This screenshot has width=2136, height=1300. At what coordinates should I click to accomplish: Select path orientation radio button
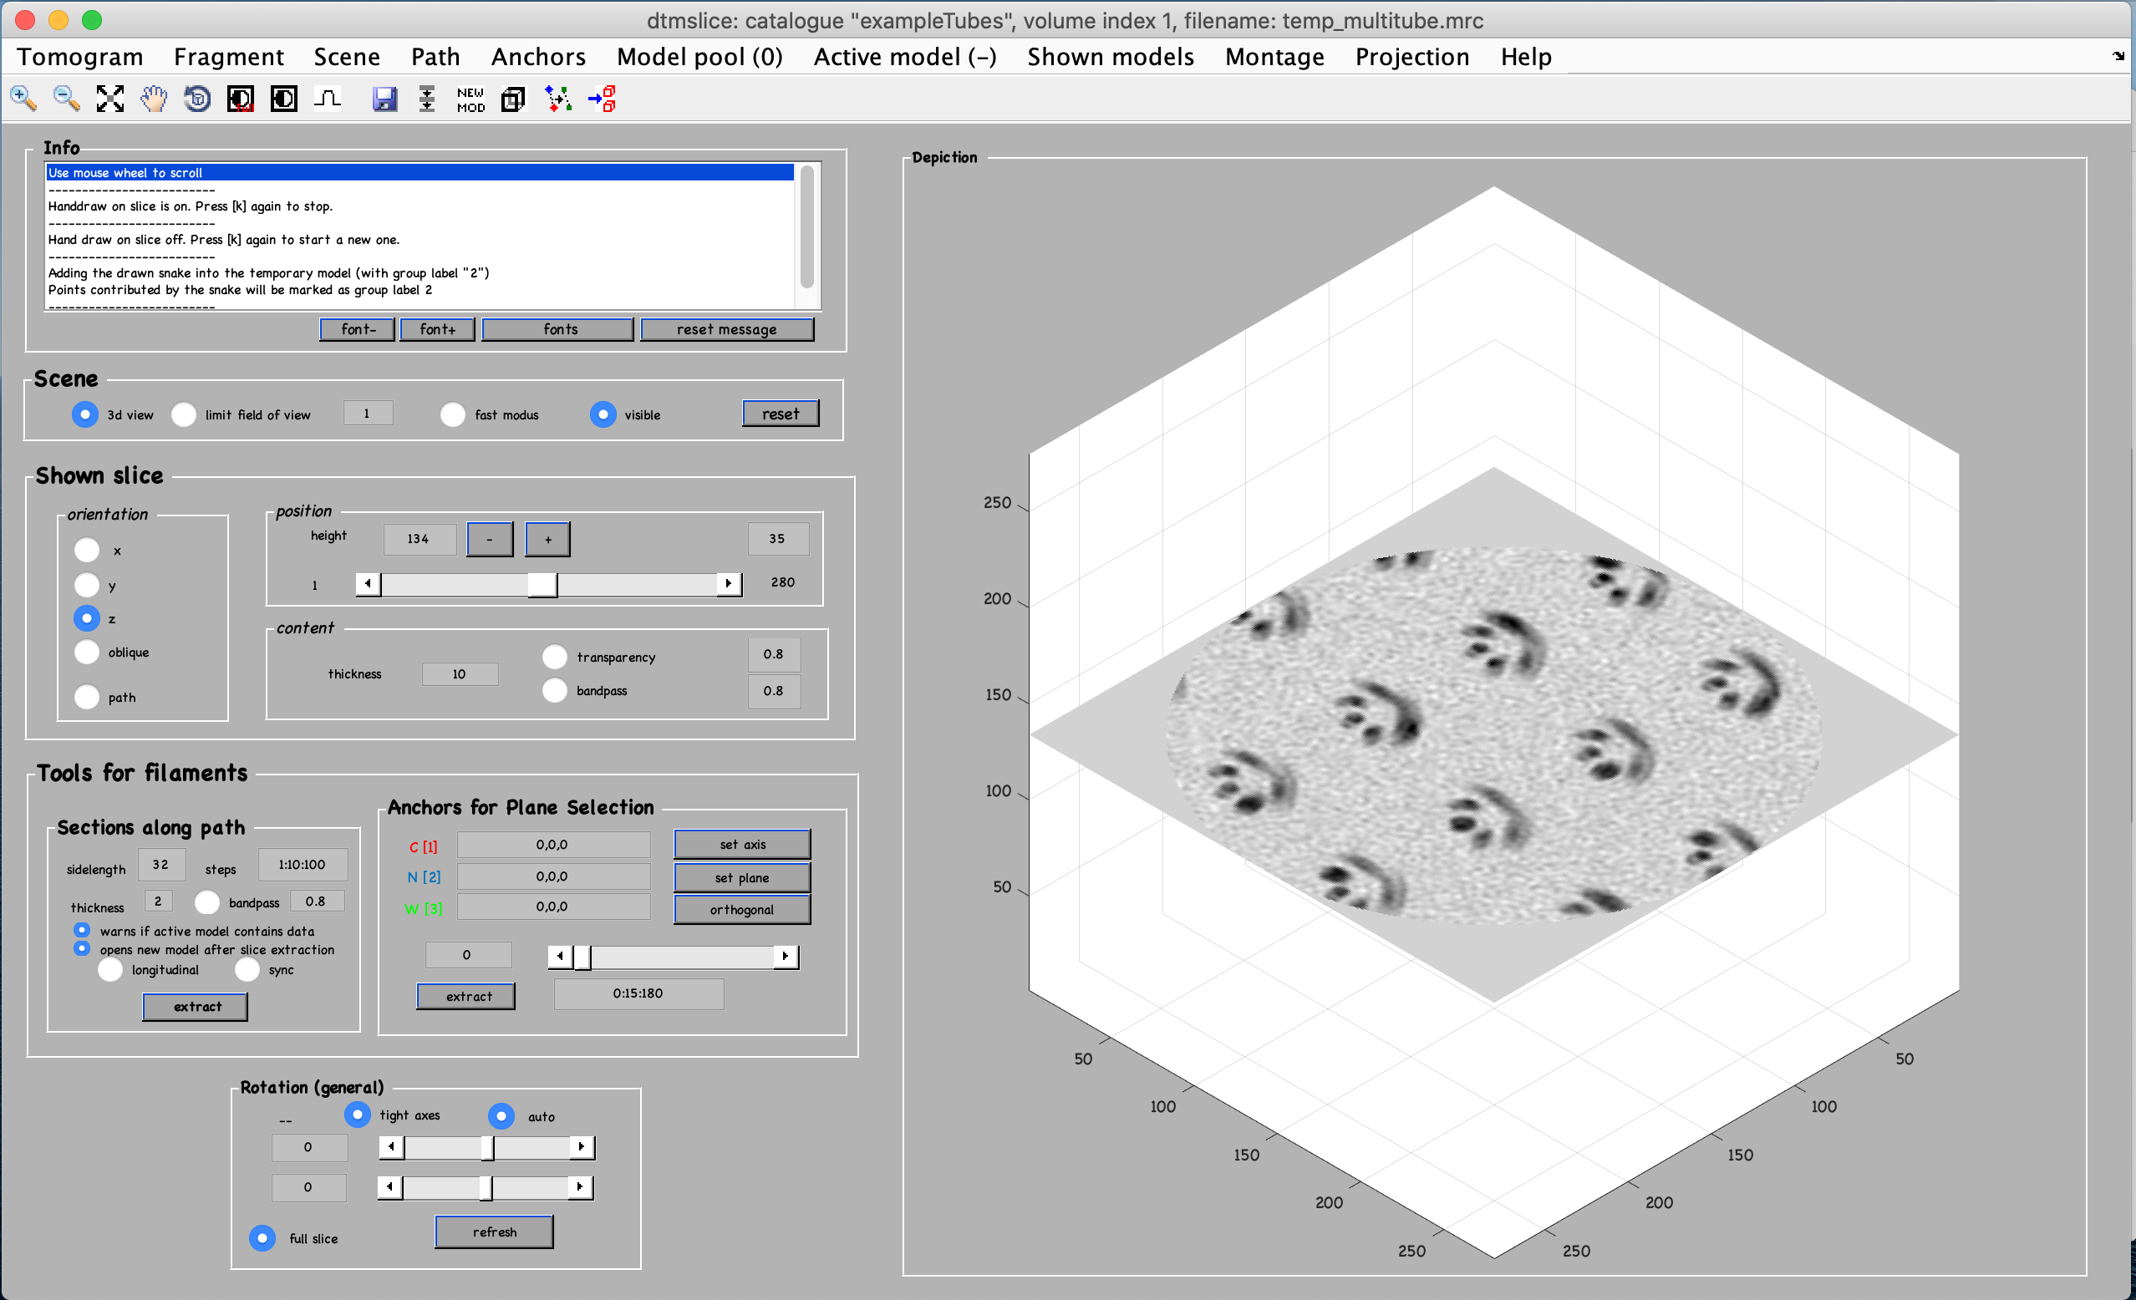pos(87,697)
